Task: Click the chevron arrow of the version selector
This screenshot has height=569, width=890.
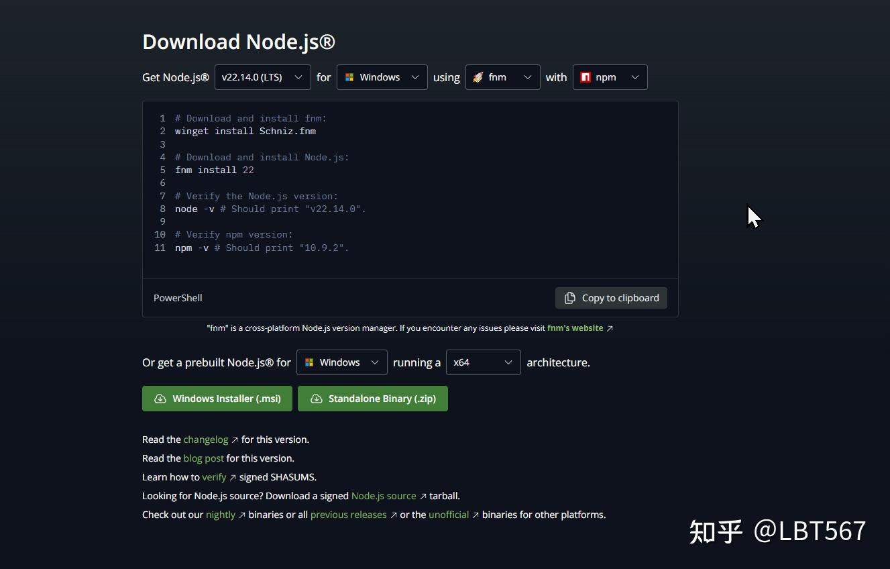Action: click(x=298, y=77)
